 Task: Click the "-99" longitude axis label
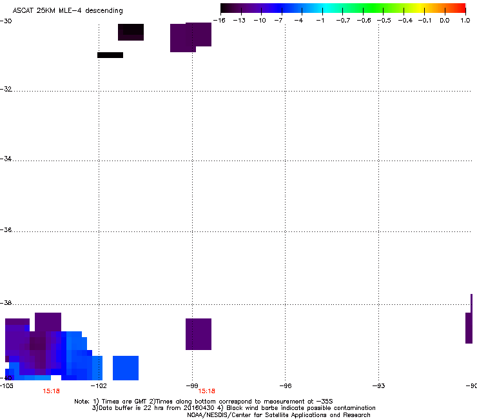coord(192,386)
